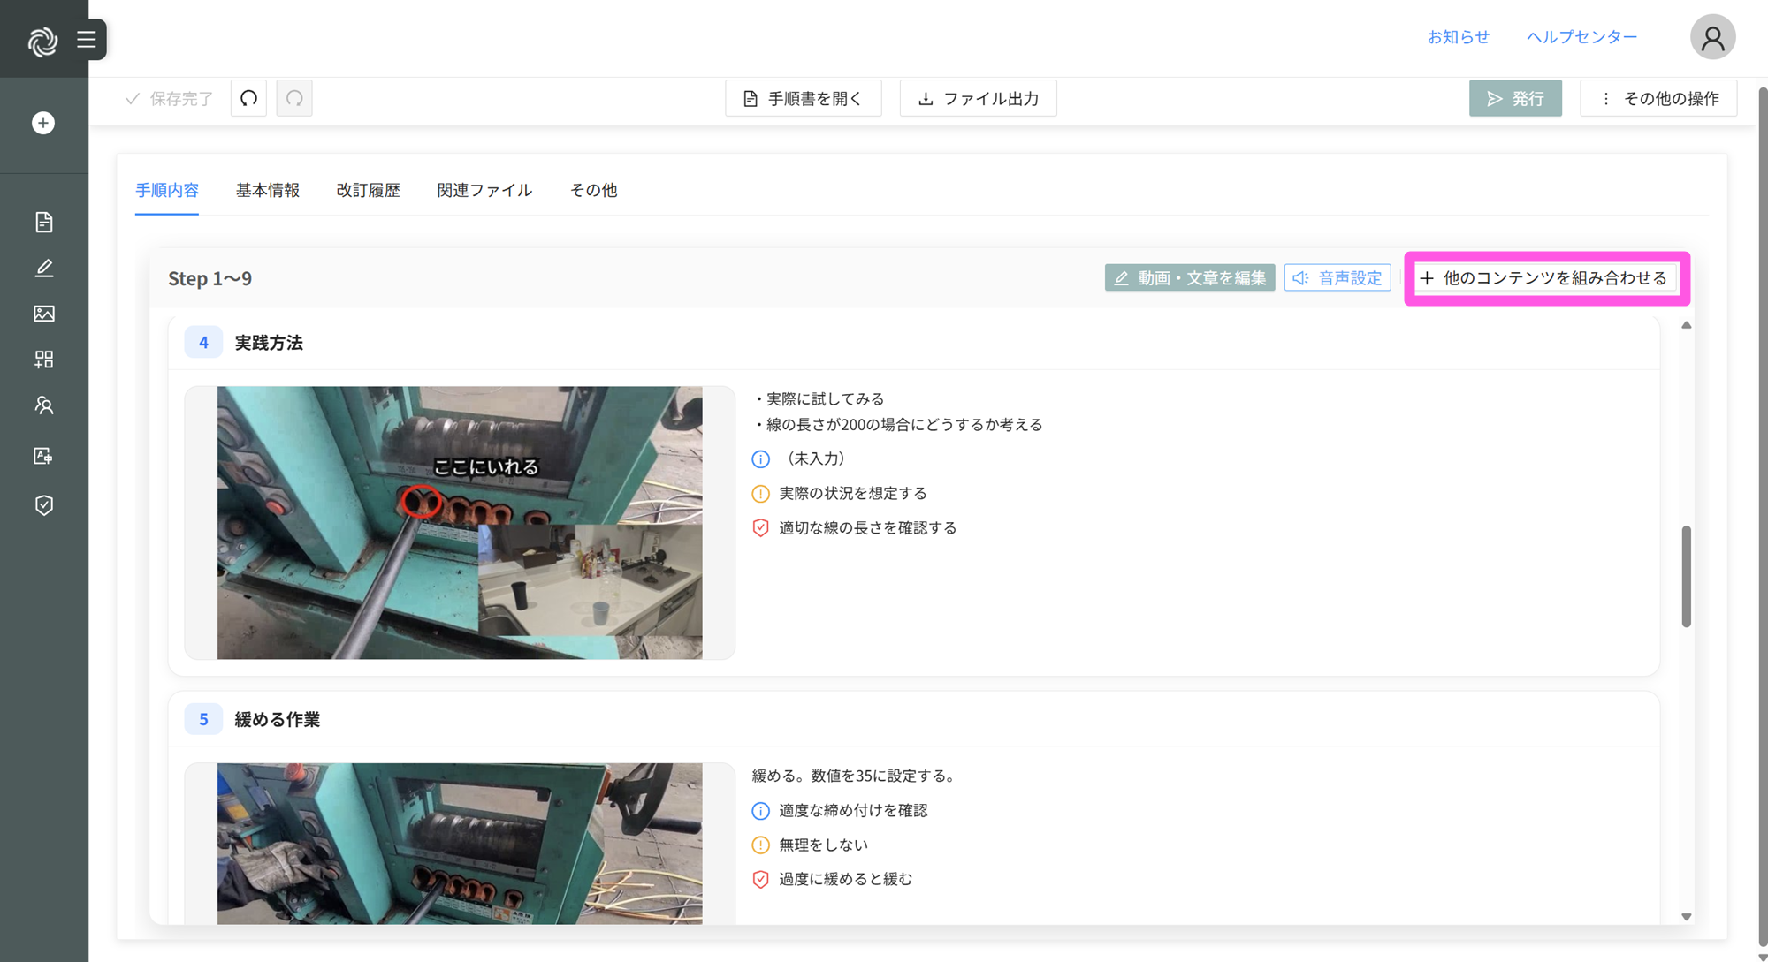Click 動画・文章を編集 button
Viewport: 1768px width, 962px height.
point(1189,277)
